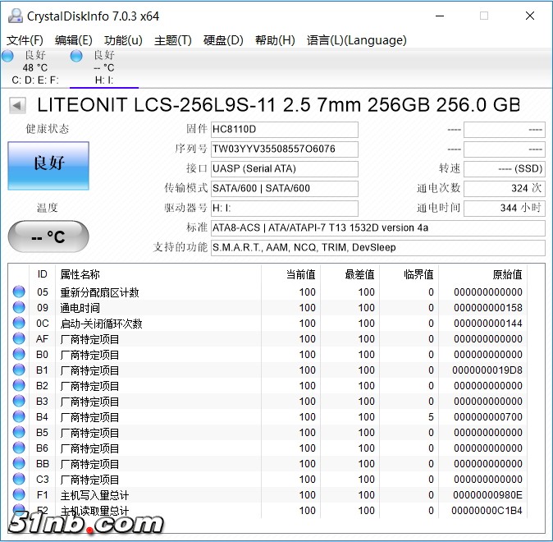The image size is (553, 542).
Task: Click the -- °C temperature button
Action: click(48, 237)
